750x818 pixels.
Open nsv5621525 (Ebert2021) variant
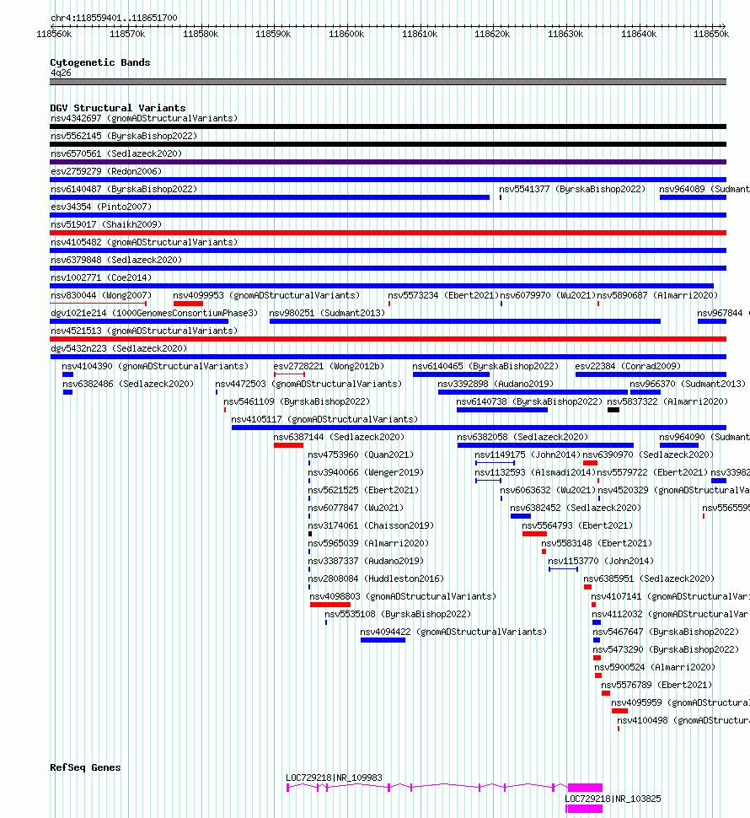click(363, 491)
